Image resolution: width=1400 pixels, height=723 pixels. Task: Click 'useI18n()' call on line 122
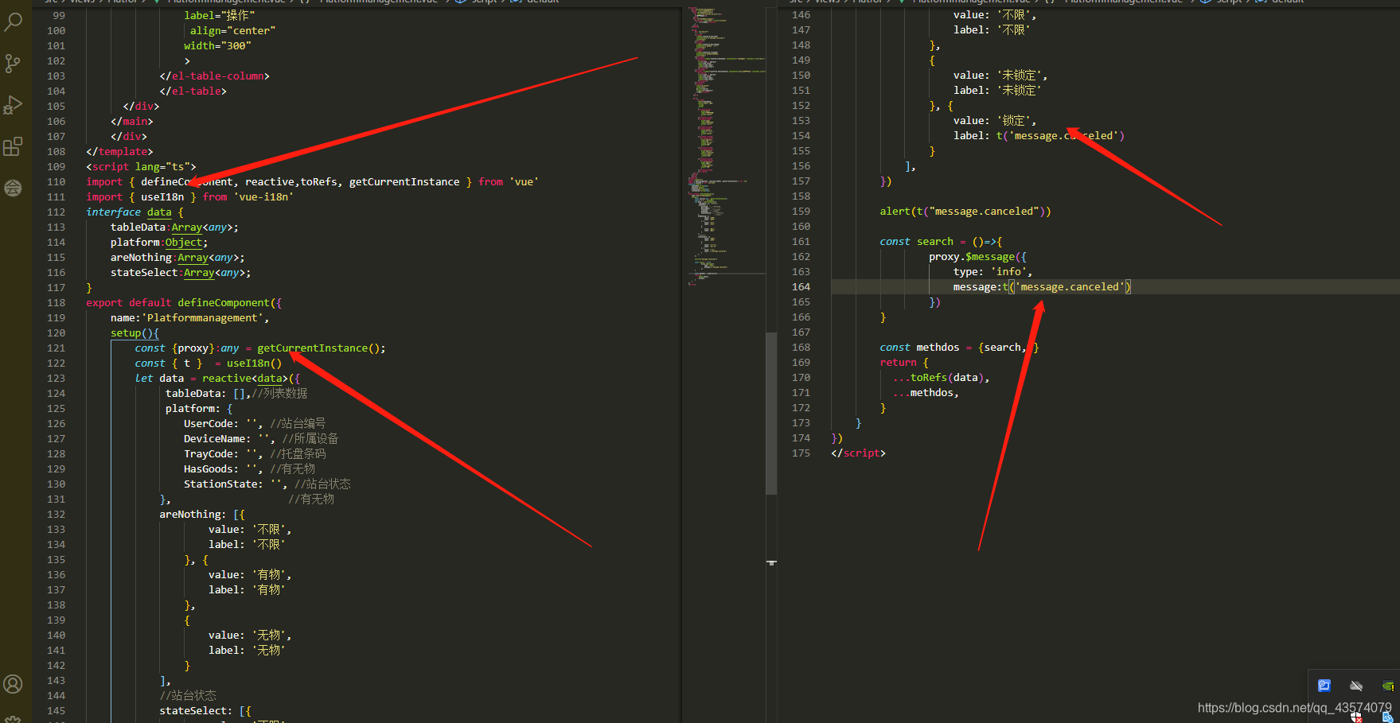pyautogui.click(x=254, y=363)
